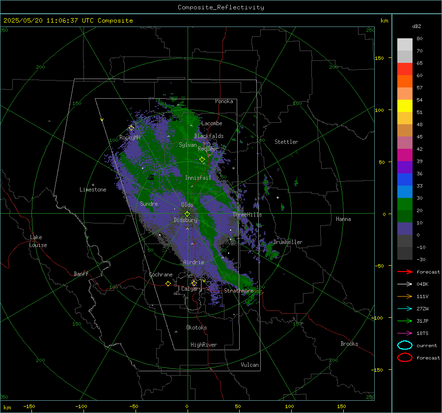Click the Blackfalds town label
The image size is (442, 413).
(209, 136)
